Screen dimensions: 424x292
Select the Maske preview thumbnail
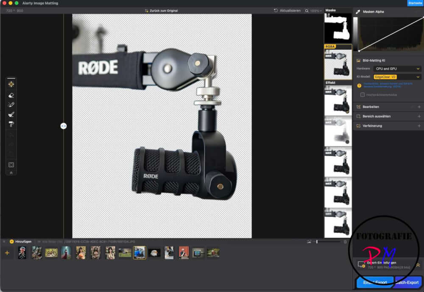(x=338, y=28)
